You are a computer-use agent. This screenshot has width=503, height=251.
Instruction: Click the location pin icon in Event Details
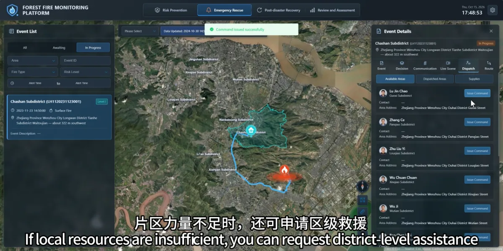coord(377,50)
